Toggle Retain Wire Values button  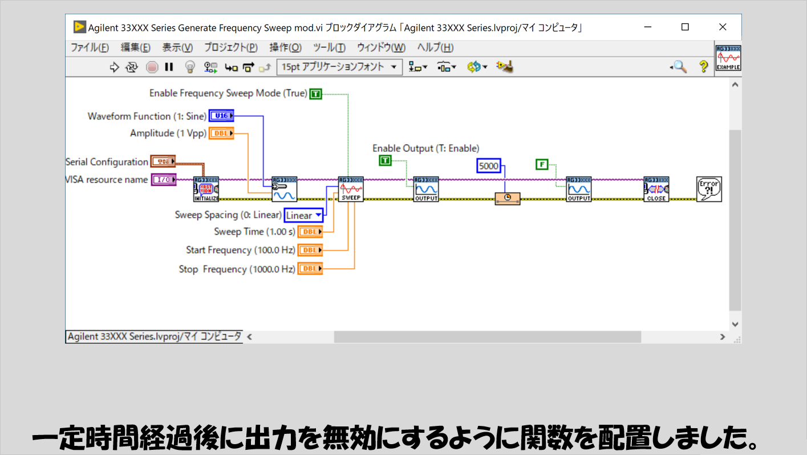[211, 67]
